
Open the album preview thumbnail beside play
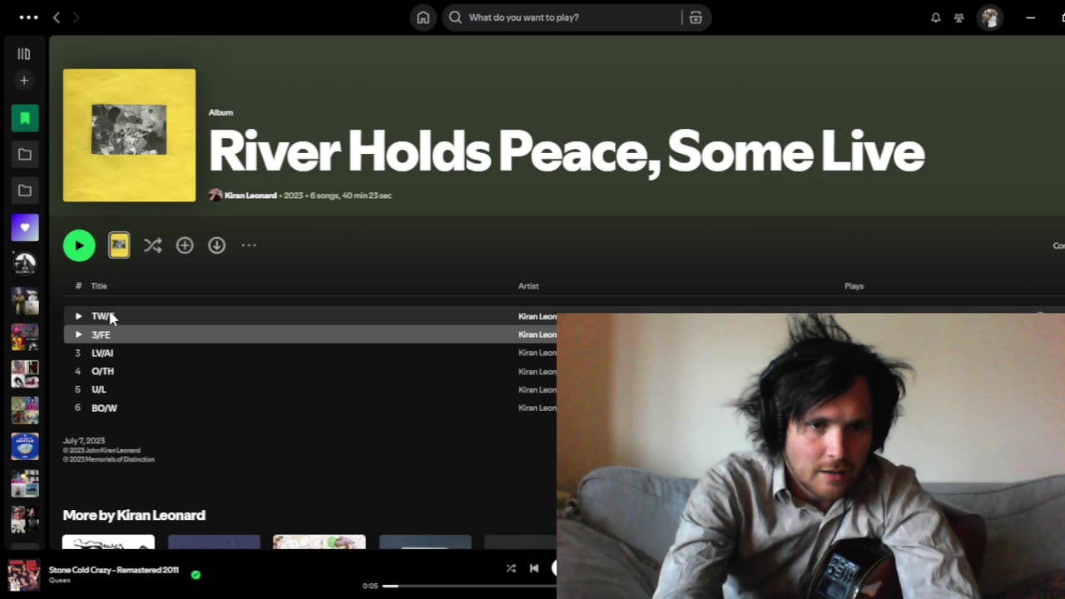click(119, 245)
